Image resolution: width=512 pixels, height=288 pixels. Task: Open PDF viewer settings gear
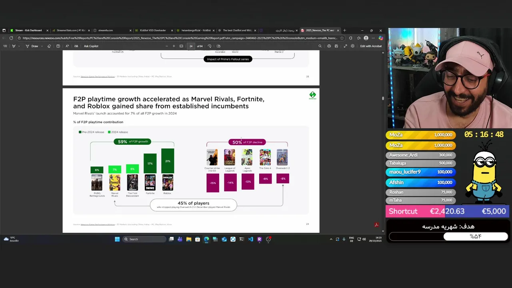point(352,46)
